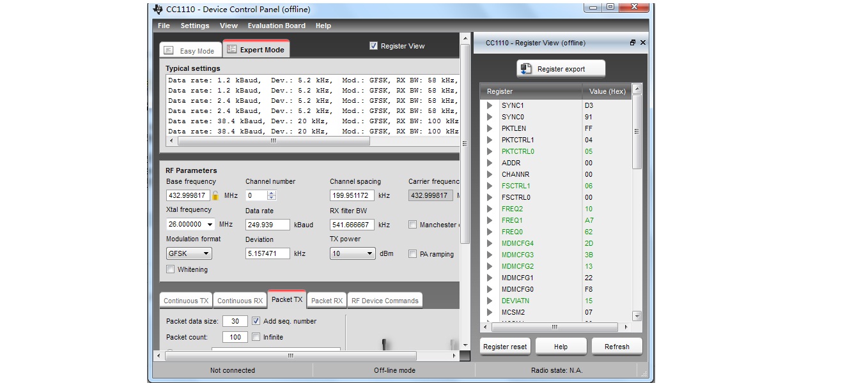Close the Register View panel

tap(643, 43)
